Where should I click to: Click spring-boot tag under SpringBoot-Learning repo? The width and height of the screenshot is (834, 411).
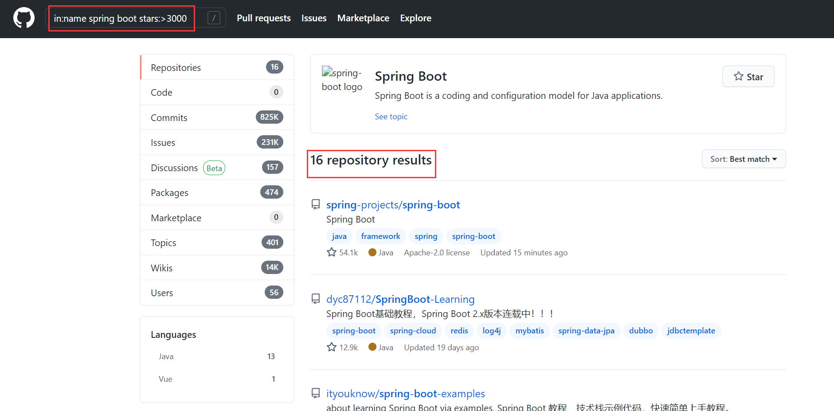(354, 331)
